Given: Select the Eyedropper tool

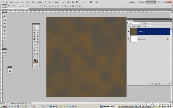Looking at the screenshot, I should click(x=37, y=33).
